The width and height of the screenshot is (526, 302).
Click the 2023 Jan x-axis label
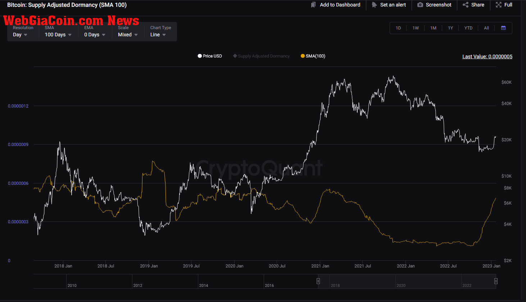click(491, 266)
